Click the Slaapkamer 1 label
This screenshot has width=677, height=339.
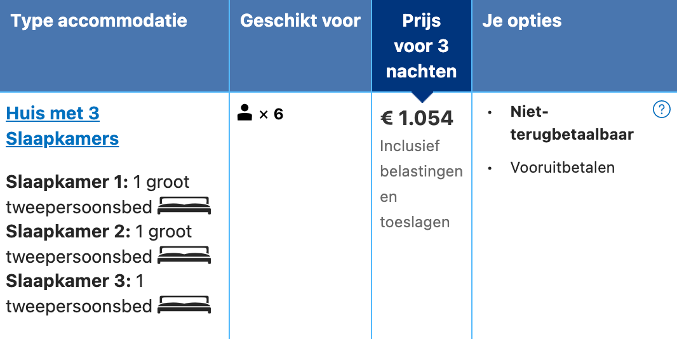pos(67,182)
